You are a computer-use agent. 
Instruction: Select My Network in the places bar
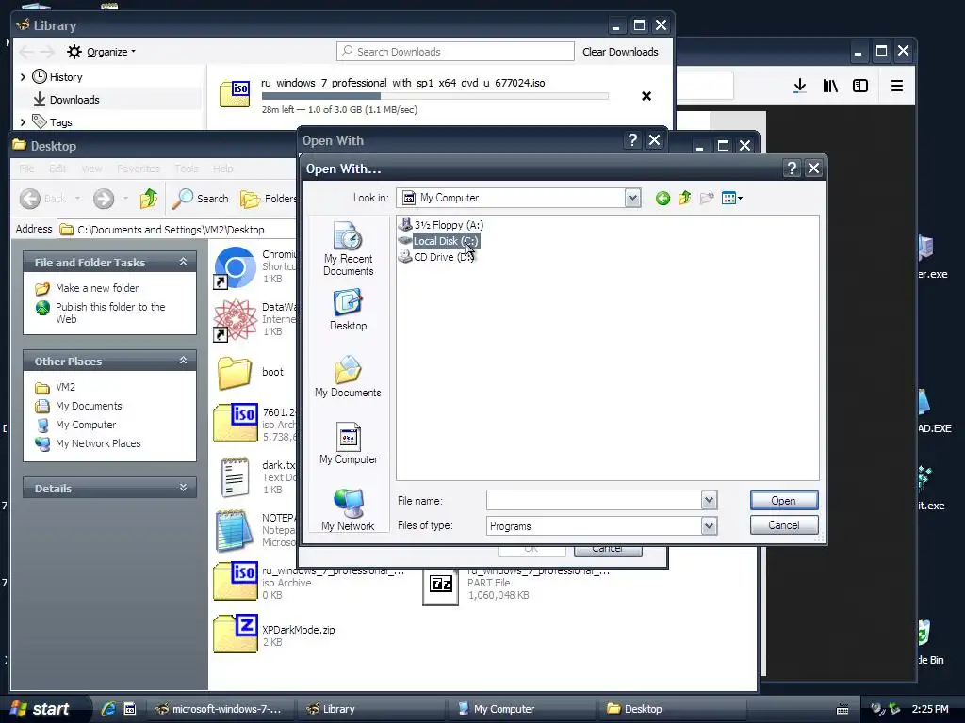coord(349,509)
